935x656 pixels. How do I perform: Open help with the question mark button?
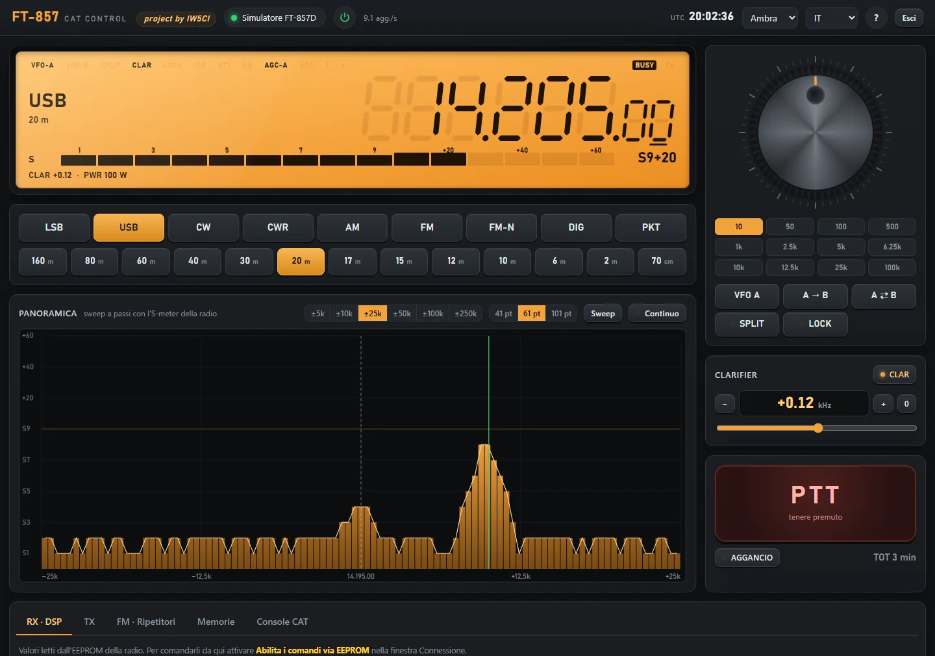876,18
